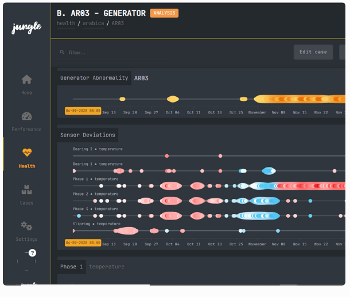This screenshot has height=297, width=350.
Task: Click the filter input field
Action: pos(115,53)
